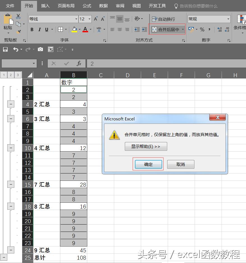Screen dimensions: 246x263
Task: Toggle Wrap Text (自动换行)
Action: tap(164, 19)
